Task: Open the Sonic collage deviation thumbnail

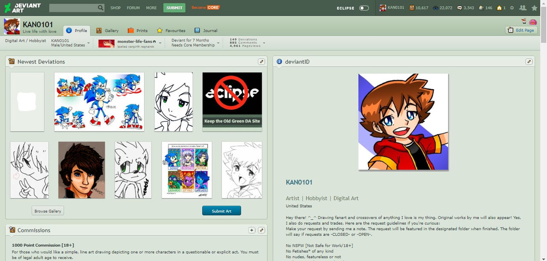Action: tap(99, 102)
